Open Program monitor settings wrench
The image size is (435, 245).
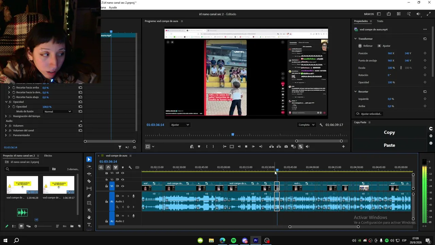coord(321,125)
